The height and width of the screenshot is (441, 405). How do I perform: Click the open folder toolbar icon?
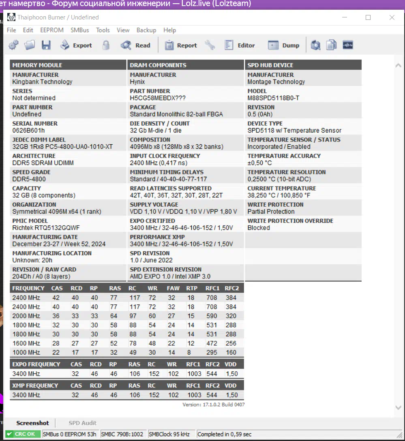[x=30, y=45]
